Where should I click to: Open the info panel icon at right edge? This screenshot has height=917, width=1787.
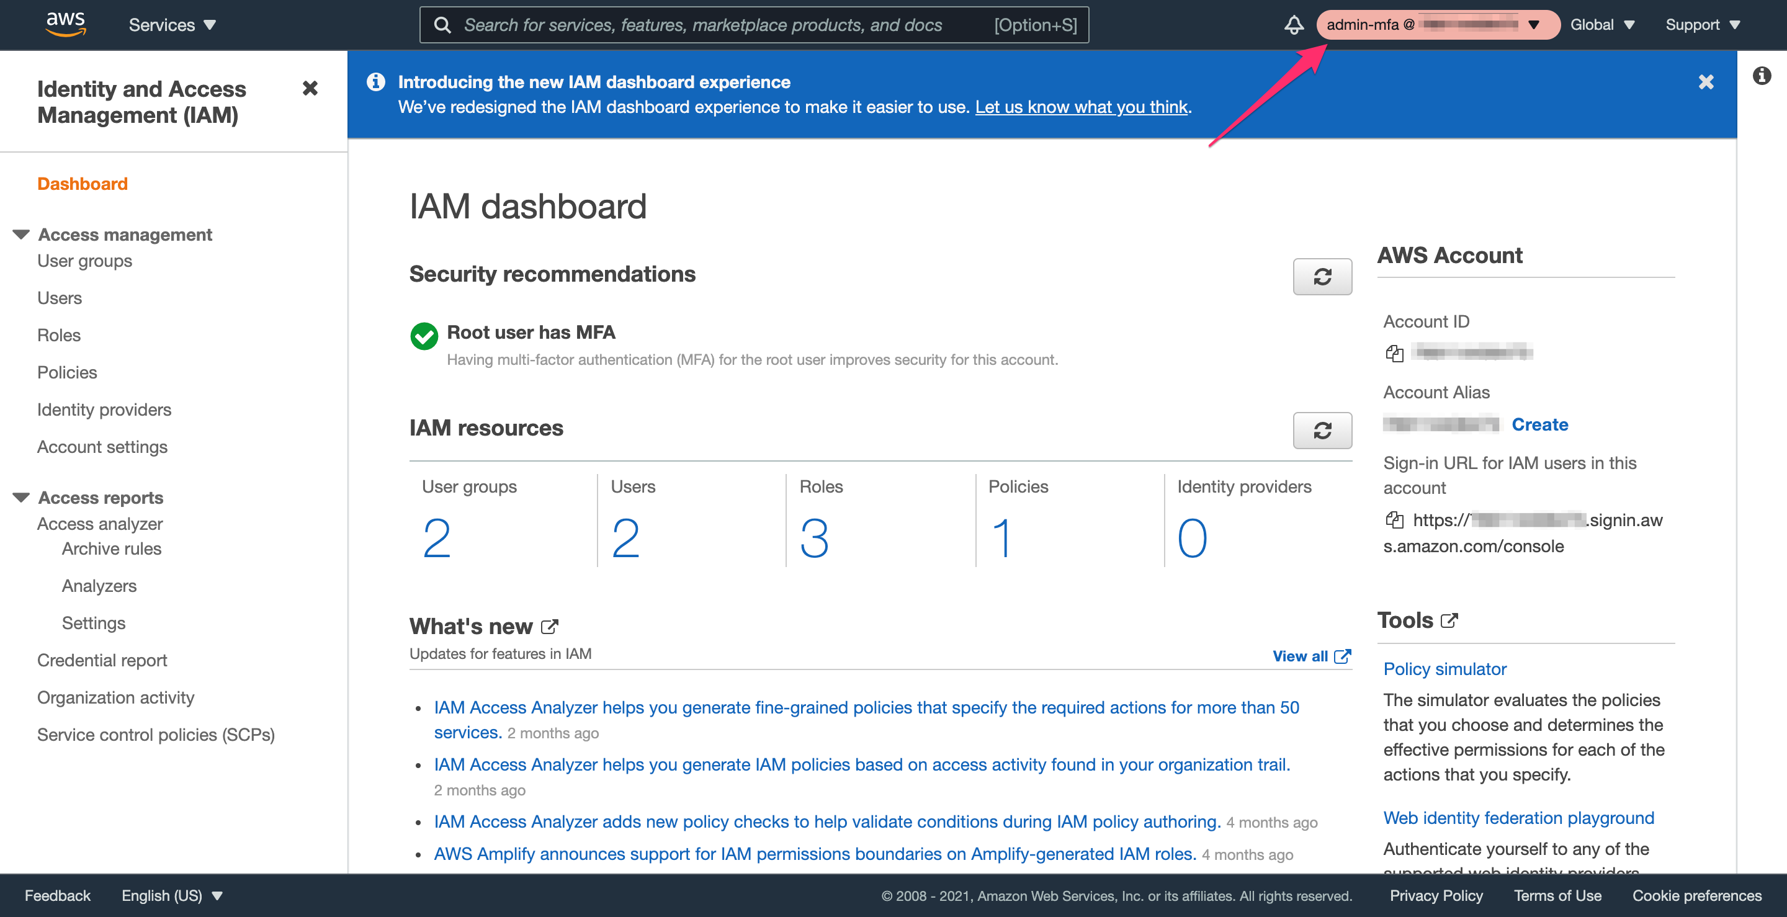tap(1762, 76)
